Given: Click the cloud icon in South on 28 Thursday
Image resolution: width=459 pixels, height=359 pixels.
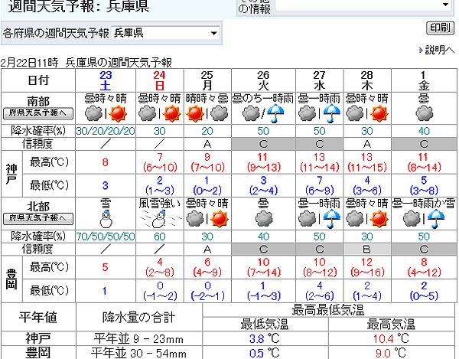Looking at the screenshot, I should tap(355, 113).
